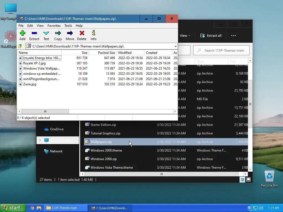Click the network icon in system tray

[255, 208]
